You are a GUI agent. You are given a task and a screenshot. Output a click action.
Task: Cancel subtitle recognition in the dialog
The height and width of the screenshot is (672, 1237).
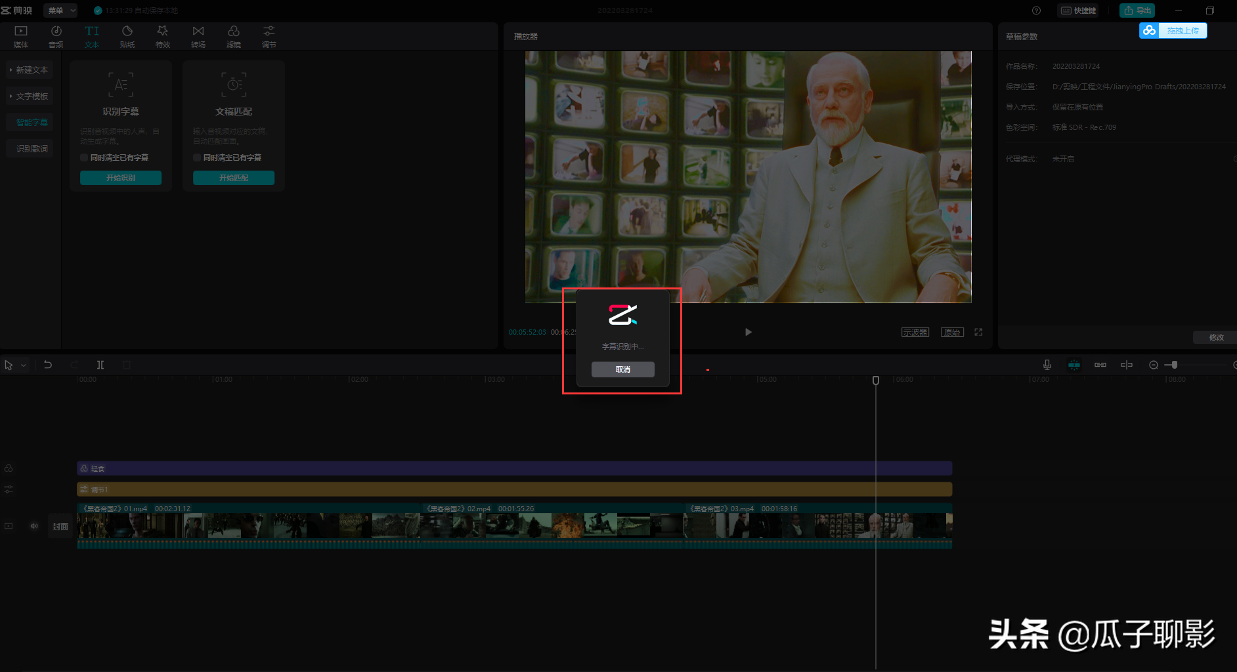[x=622, y=369]
